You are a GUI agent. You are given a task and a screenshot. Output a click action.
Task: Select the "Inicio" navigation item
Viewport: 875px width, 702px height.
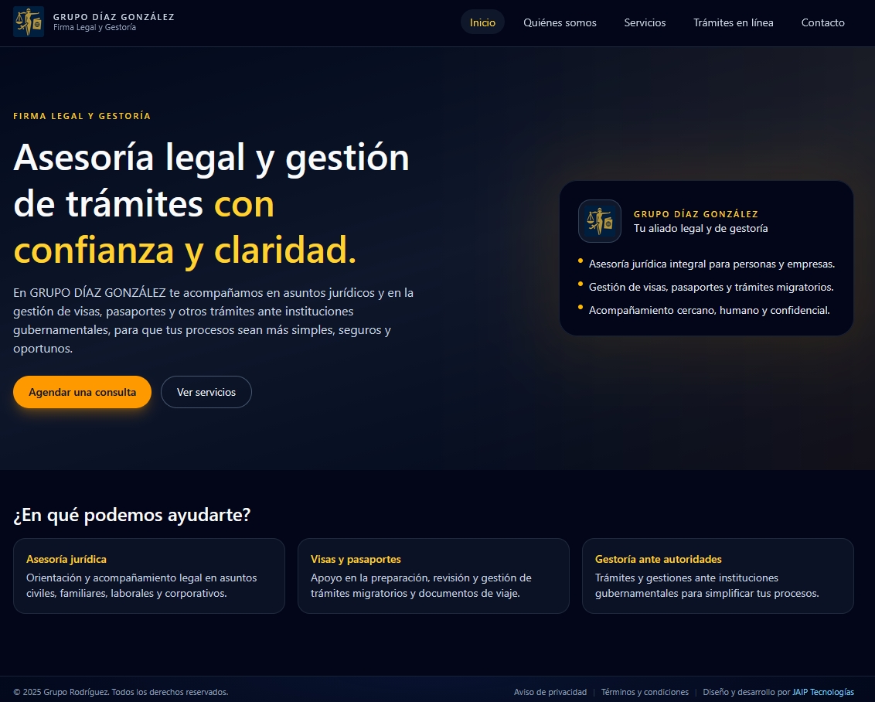click(482, 22)
